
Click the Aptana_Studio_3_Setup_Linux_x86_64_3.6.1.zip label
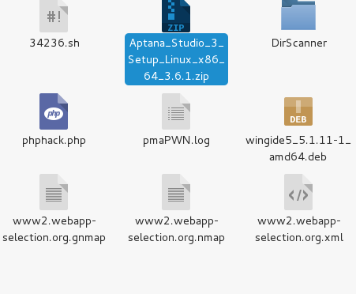click(176, 59)
